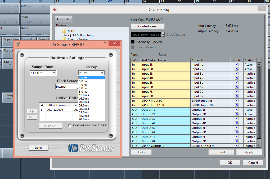Toggle Visible checkbox for Input 4R
The height and width of the screenshot is (179, 270).
pyautogui.click(x=237, y=78)
